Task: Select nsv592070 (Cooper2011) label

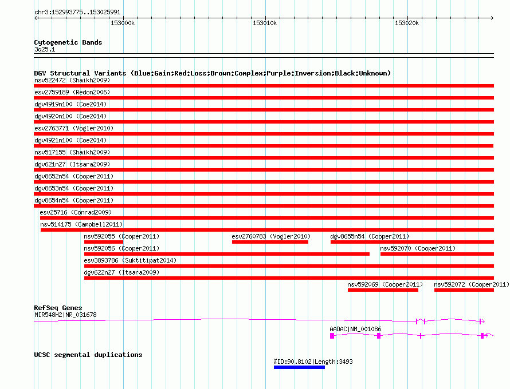Action: coord(418,248)
